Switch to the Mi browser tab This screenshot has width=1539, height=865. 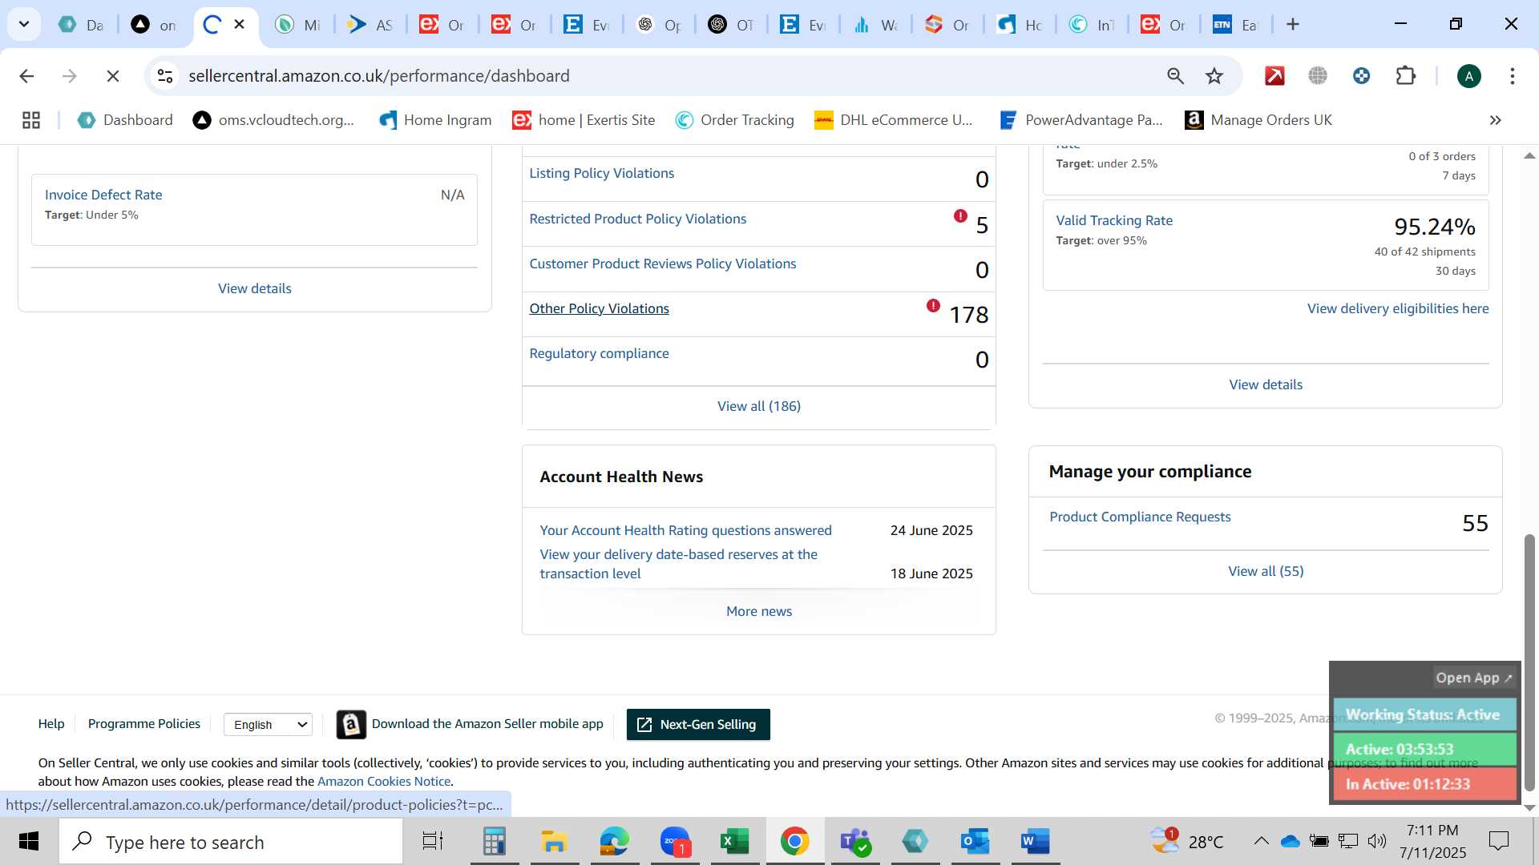297,25
